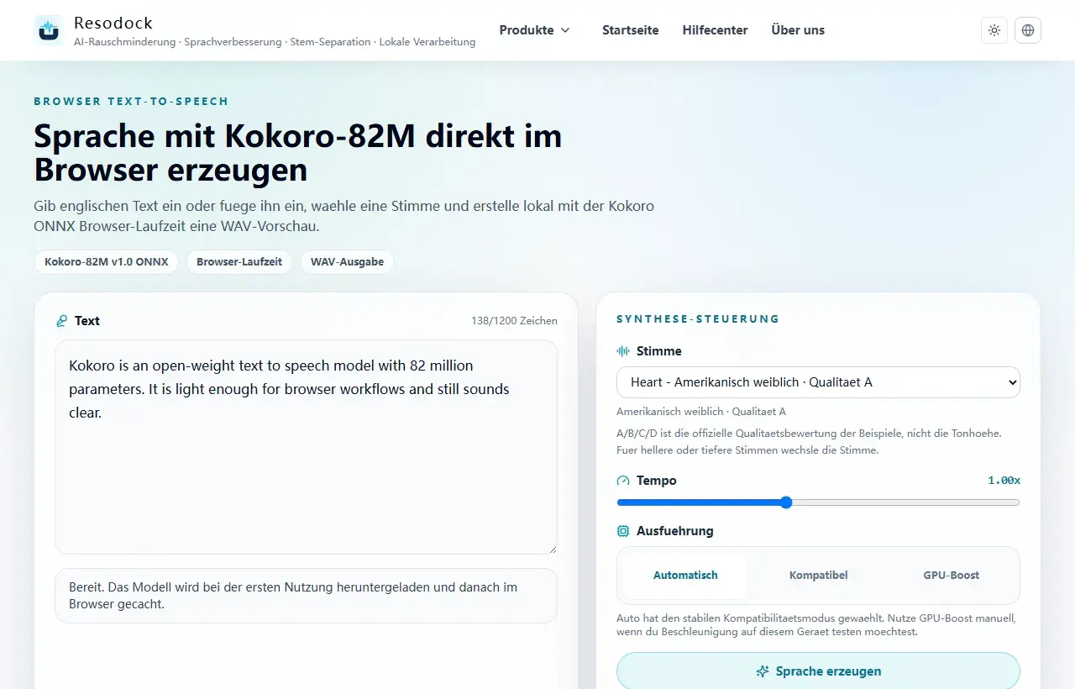Click the Sprache erzeugen button
The image size is (1075, 689).
pos(818,671)
